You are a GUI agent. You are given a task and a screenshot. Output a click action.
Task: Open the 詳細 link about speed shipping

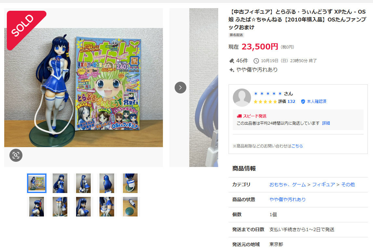(x=326, y=123)
